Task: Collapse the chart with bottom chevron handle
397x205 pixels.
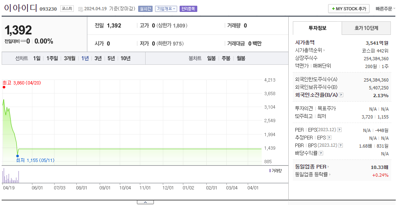Action: pos(145,202)
